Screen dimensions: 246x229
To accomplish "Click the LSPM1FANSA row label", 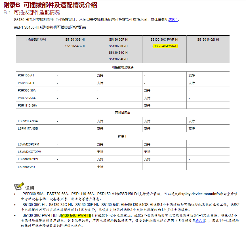I will [x=28, y=121].
